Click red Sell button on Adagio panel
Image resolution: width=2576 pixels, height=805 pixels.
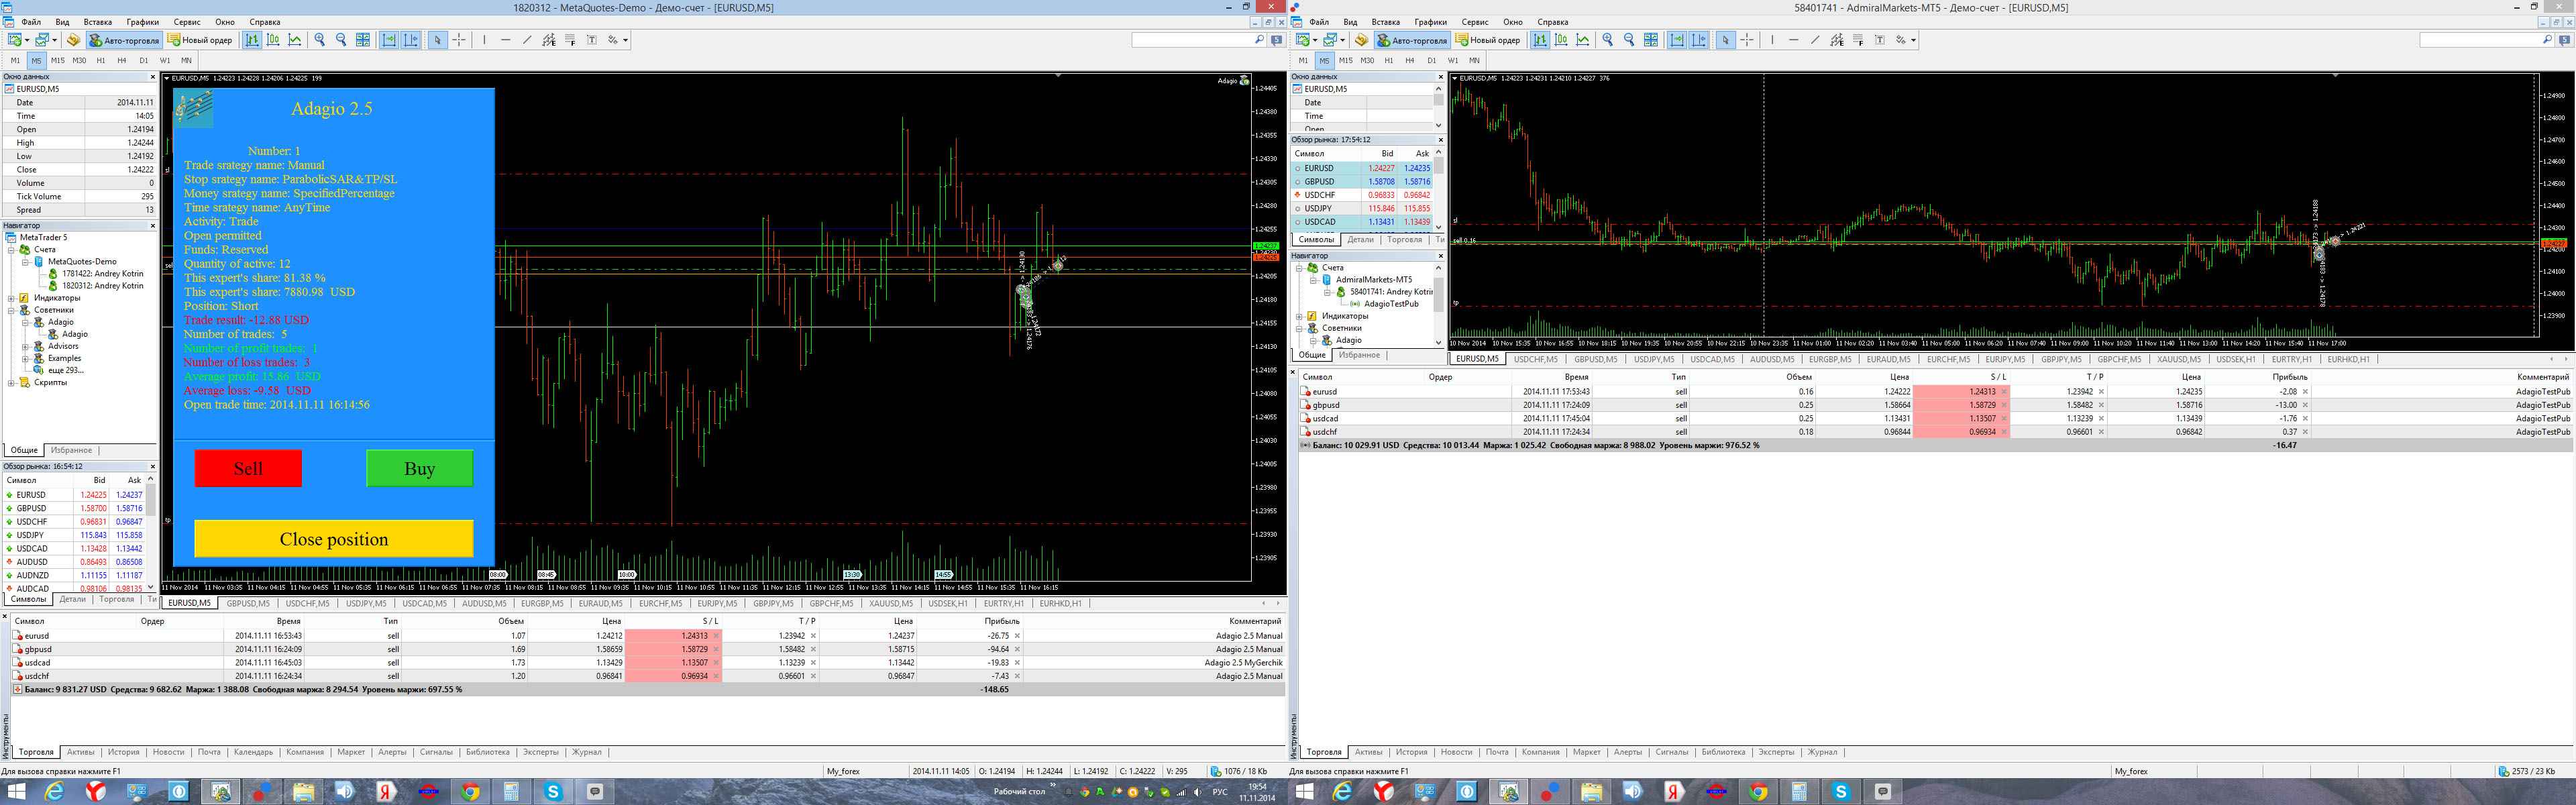point(248,468)
